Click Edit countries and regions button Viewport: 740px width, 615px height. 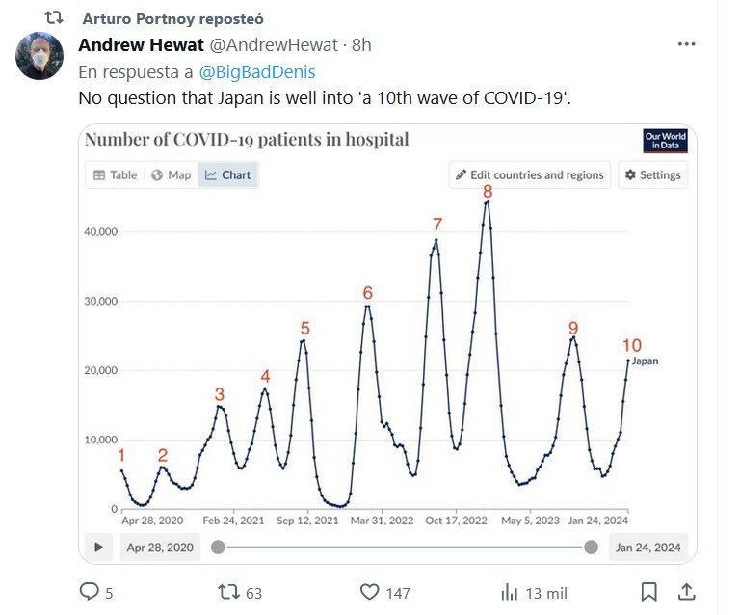529,175
